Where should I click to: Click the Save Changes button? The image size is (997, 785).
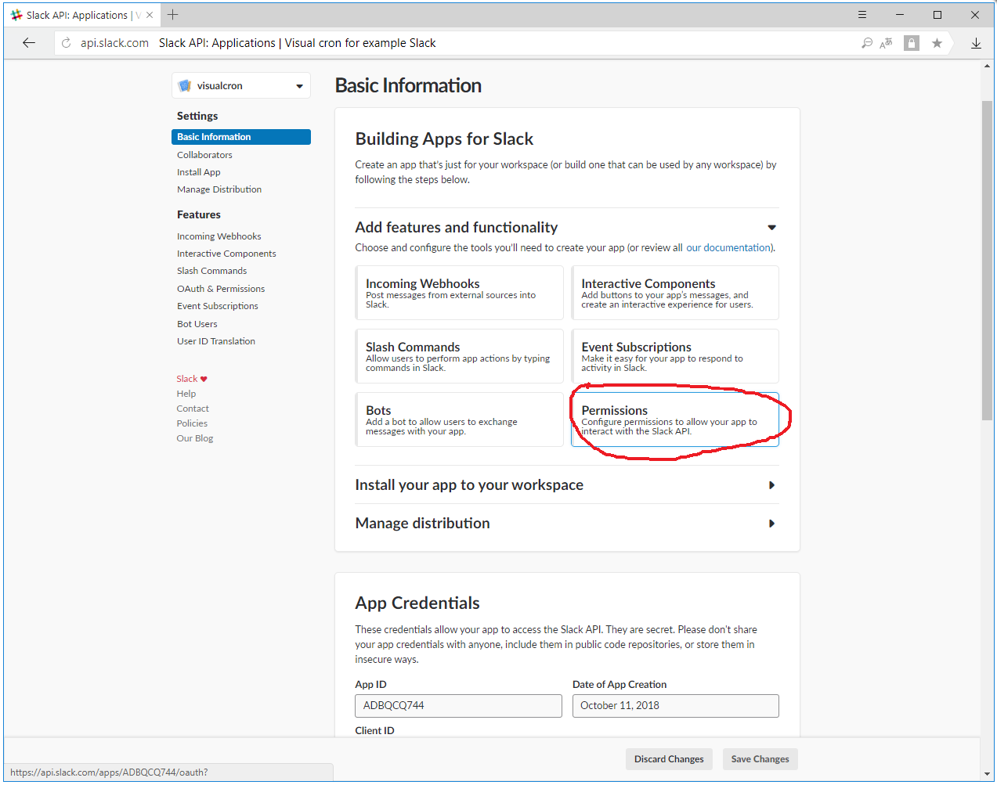tap(759, 758)
